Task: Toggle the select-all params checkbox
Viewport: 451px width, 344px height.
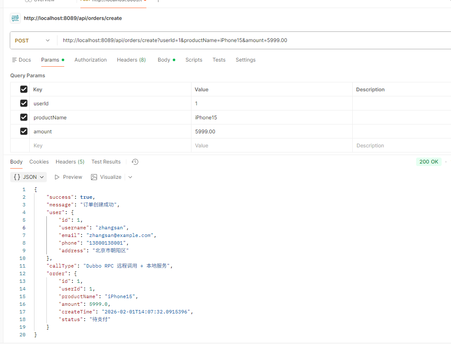Action: 24,89
